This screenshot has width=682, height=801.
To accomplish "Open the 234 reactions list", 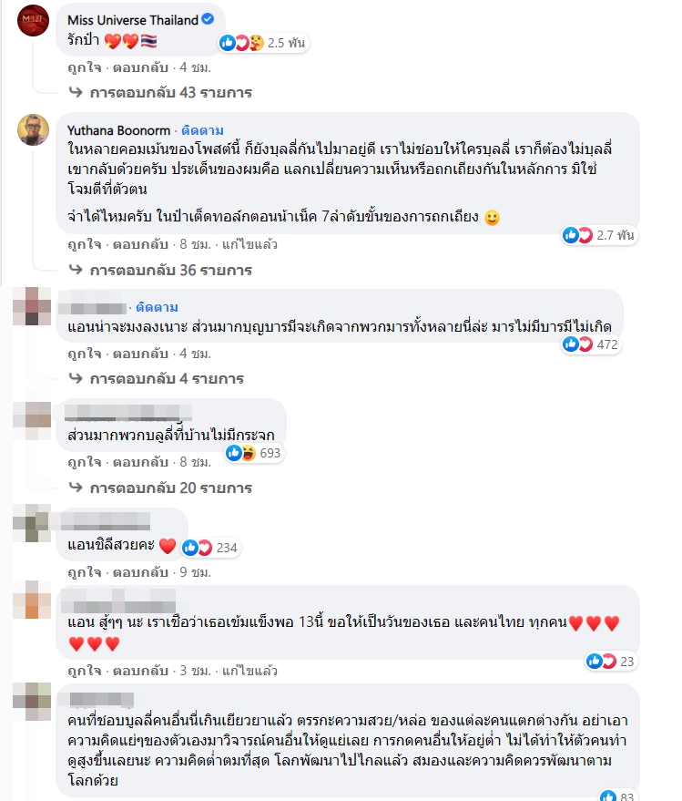I will pyautogui.click(x=210, y=548).
